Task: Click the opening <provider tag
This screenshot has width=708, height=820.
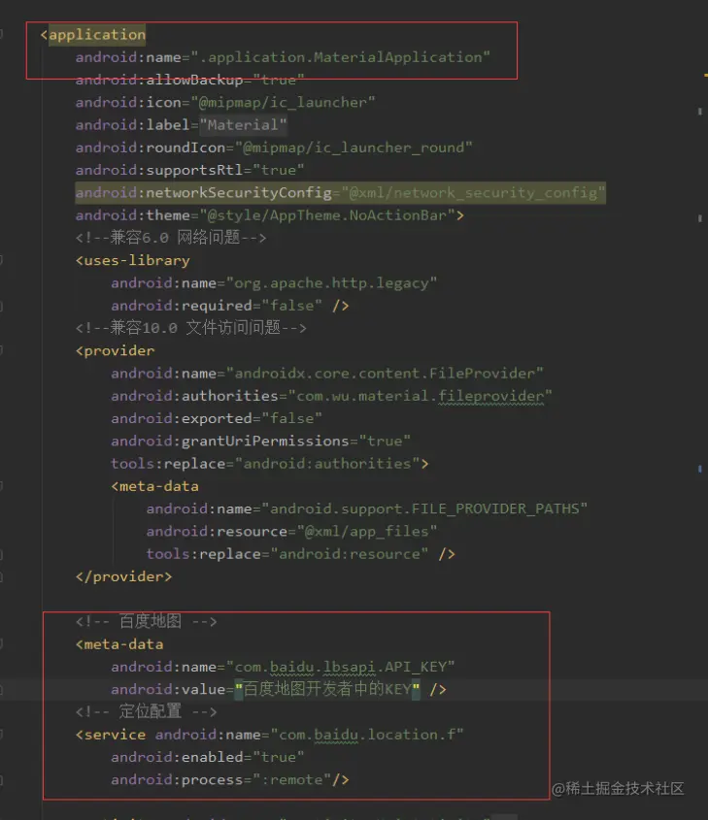Action: pos(116,351)
